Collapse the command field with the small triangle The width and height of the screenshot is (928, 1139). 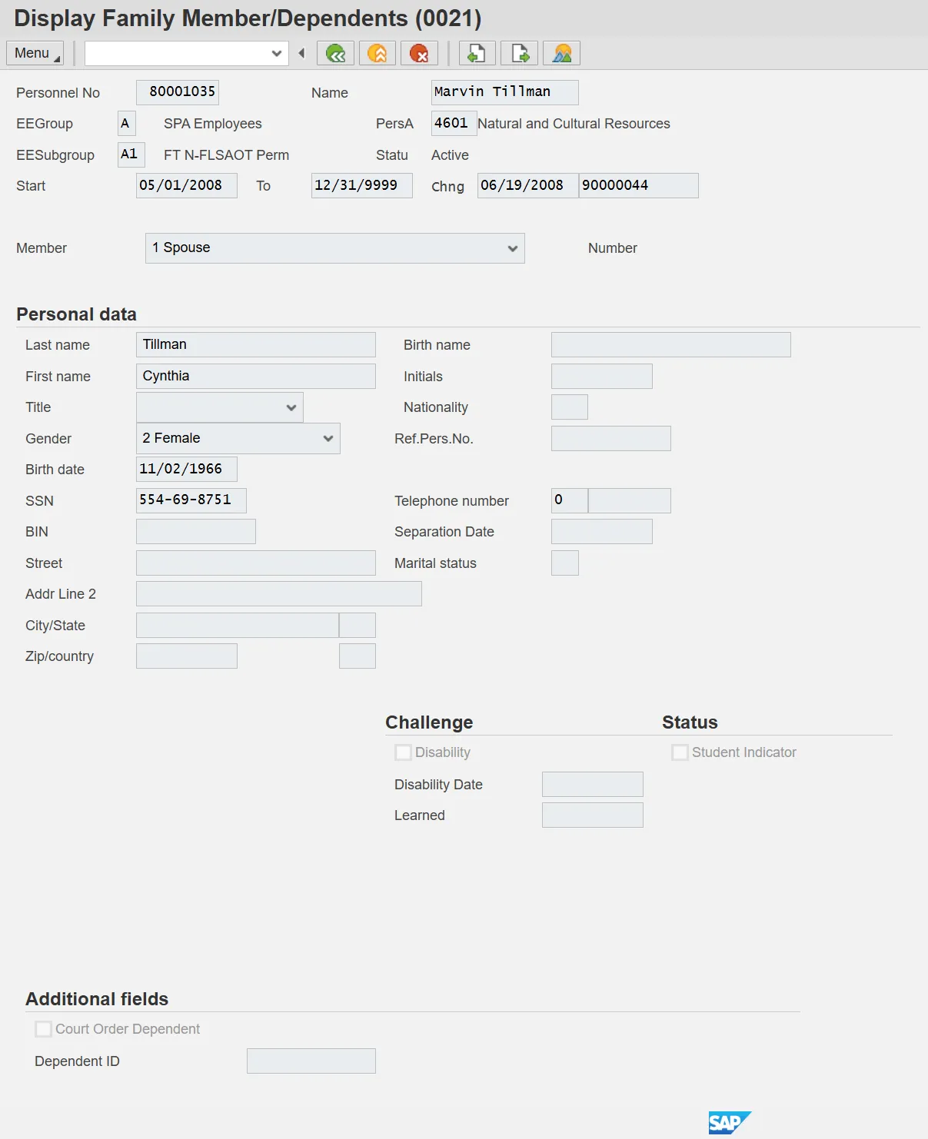click(301, 53)
